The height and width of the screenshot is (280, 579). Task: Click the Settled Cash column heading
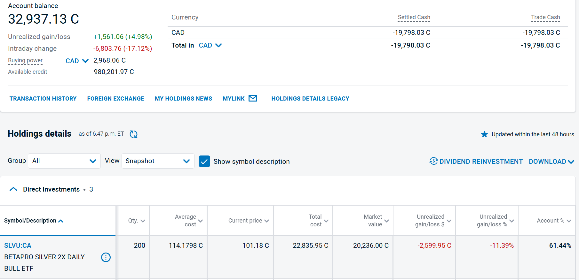(414, 17)
